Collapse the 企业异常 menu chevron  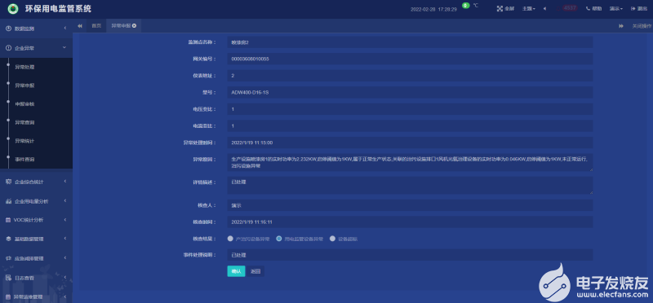[64, 48]
